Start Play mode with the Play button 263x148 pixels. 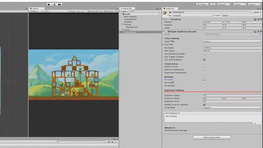coord(49,5)
